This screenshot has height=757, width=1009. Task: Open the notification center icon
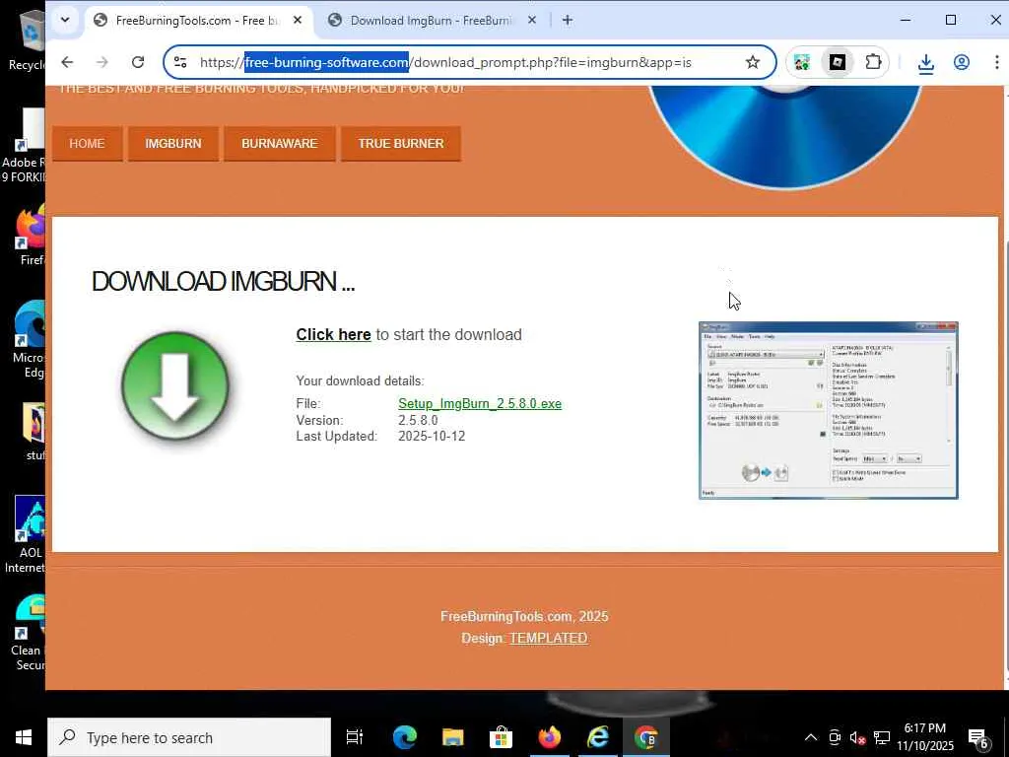tap(978, 739)
